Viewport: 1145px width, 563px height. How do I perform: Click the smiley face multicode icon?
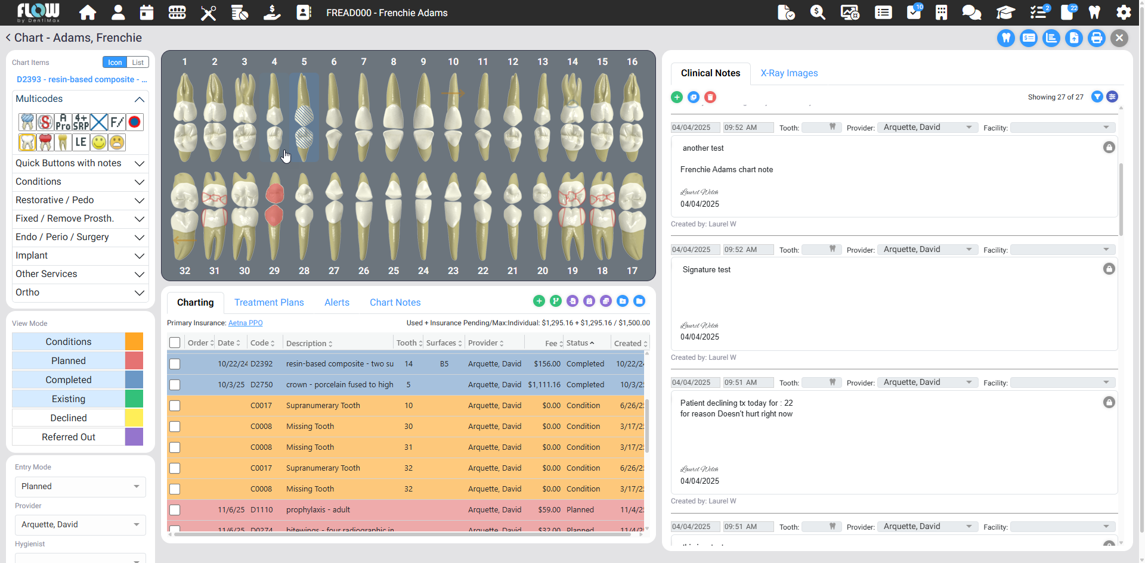[x=99, y=142]
